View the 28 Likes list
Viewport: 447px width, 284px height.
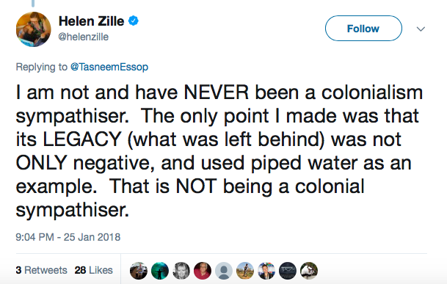93,270
